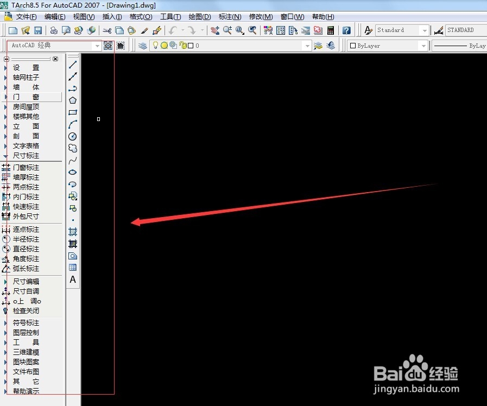Open the ByLayer color dropdown
The width and height of the screenshot is (487, 406).
pos(423,46)
